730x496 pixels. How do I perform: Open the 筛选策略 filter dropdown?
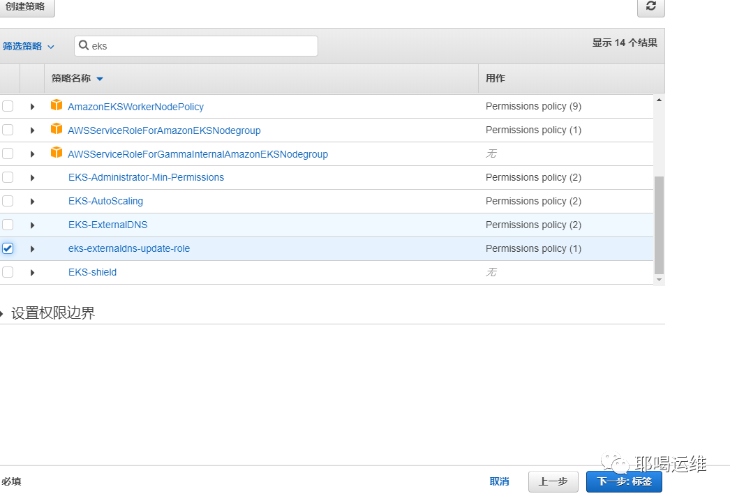pyautogui.click(x=29, y=46)
